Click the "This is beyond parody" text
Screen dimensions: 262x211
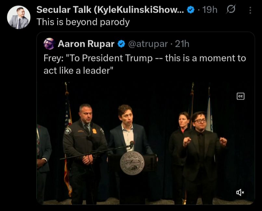[x=83, y=22]
